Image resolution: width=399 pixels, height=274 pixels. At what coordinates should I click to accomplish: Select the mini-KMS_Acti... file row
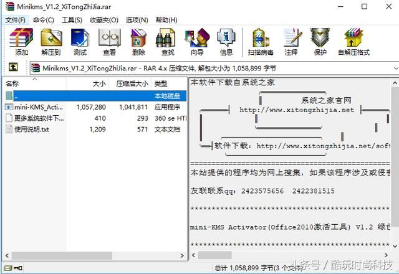coord(95,107)
